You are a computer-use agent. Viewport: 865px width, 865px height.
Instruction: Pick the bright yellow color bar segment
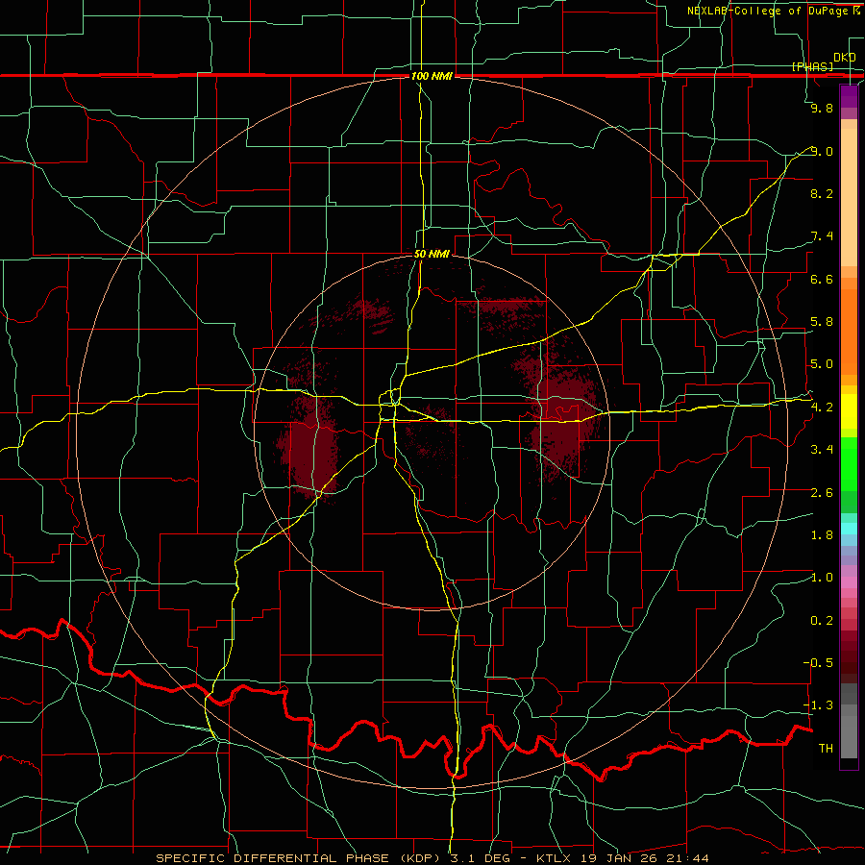point(849,411)
